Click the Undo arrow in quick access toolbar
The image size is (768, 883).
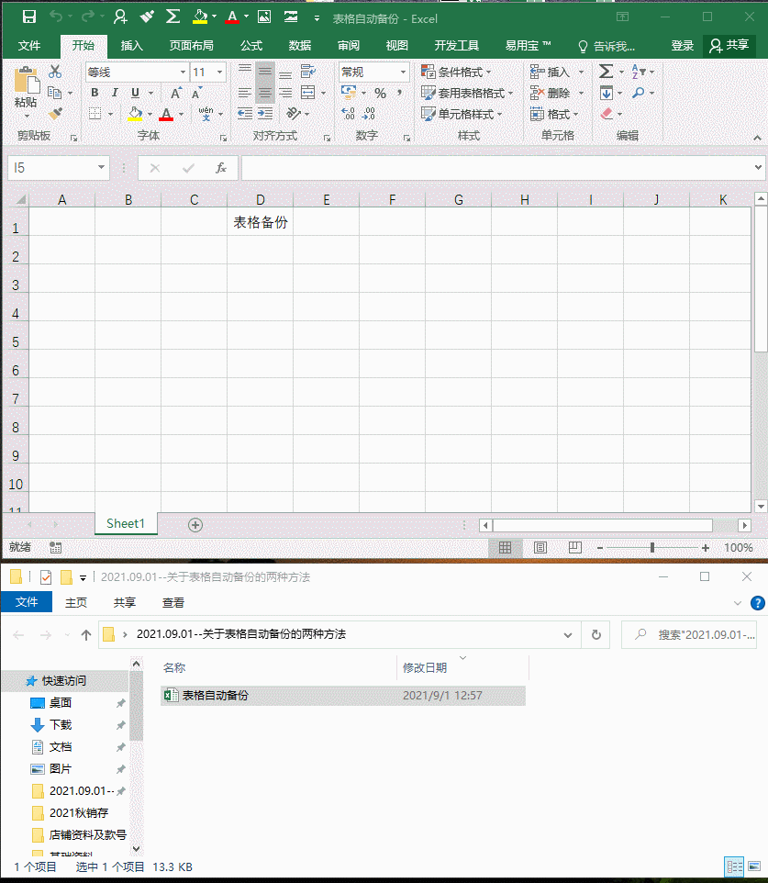[x=56, y=17]
